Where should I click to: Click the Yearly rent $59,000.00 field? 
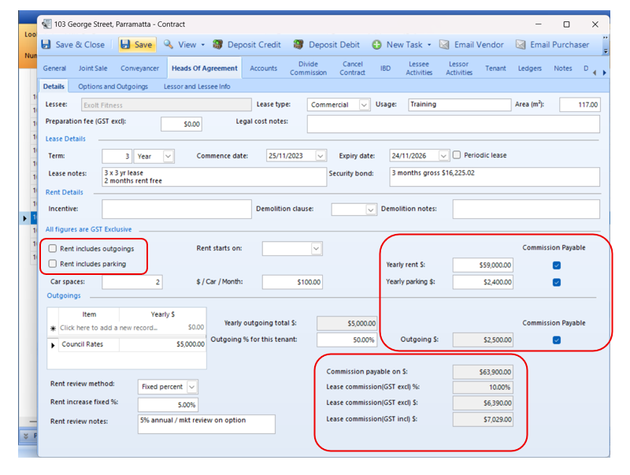483,265
